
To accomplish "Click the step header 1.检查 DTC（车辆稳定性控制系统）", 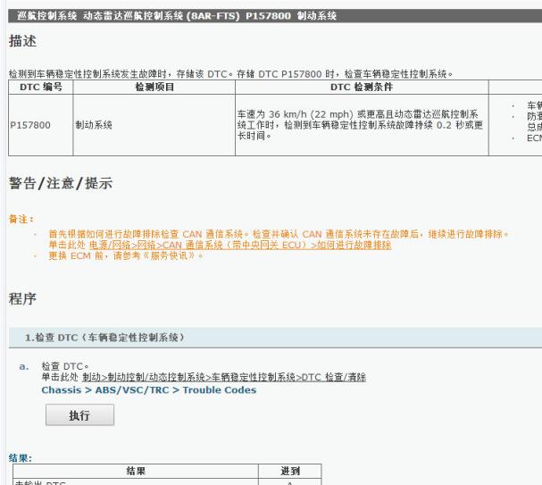I will click(x=275, y=338).
